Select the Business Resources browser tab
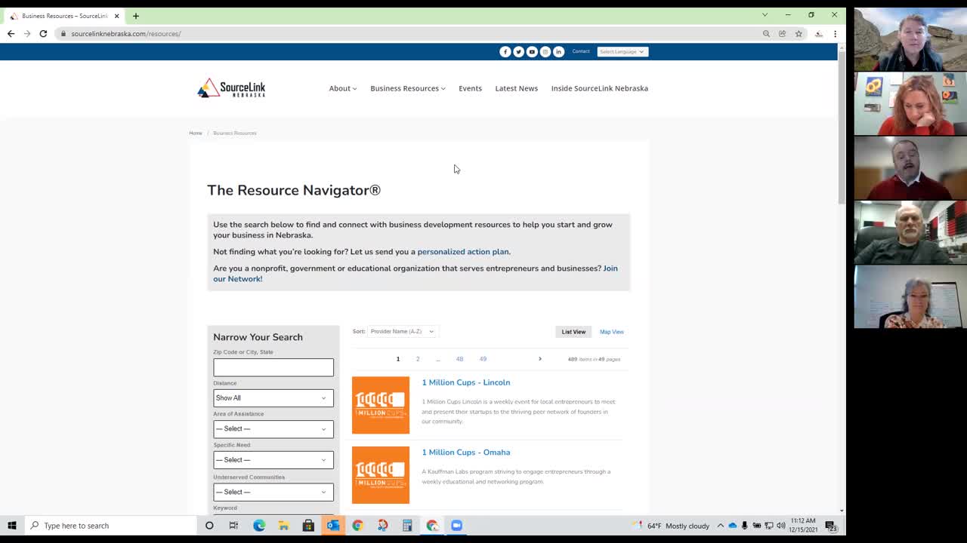 point(64,16)
